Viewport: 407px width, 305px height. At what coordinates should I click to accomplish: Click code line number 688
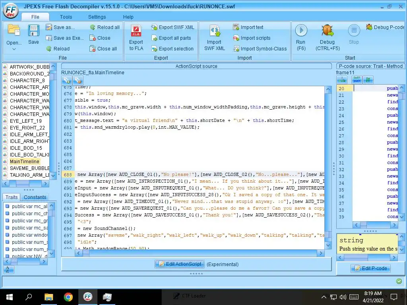[x=68, y=175]
